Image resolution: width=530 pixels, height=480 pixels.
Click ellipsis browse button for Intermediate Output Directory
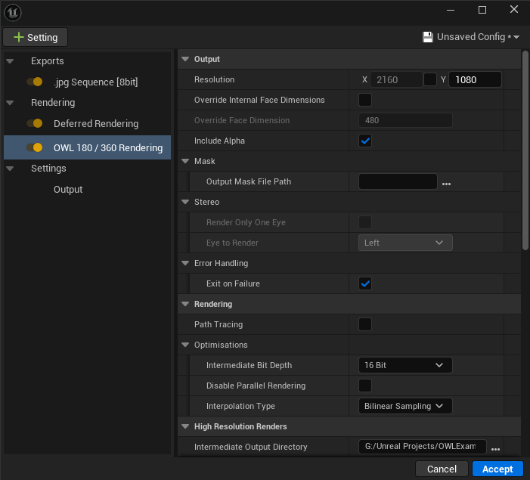click(x=495, y=447)
